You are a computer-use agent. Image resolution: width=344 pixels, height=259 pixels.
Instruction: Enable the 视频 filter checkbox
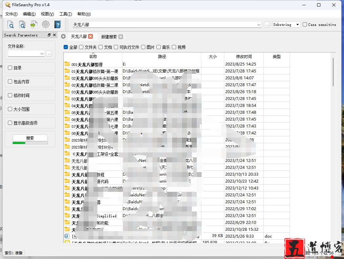tap(174, 47)
